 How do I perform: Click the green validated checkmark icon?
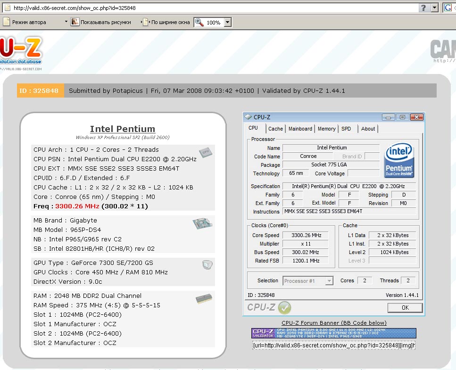pyautogui.click(x=284, y=308)
